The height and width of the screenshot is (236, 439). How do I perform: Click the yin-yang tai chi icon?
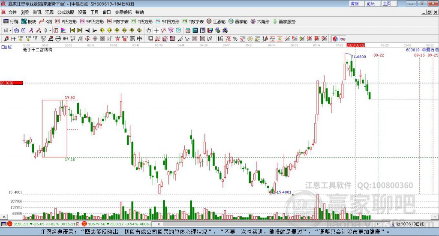click(335, 39)
